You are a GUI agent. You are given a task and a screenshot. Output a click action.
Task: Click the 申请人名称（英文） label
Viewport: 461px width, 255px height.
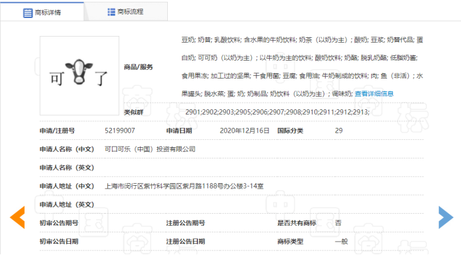pyautogui.click(x=67, y=168)
